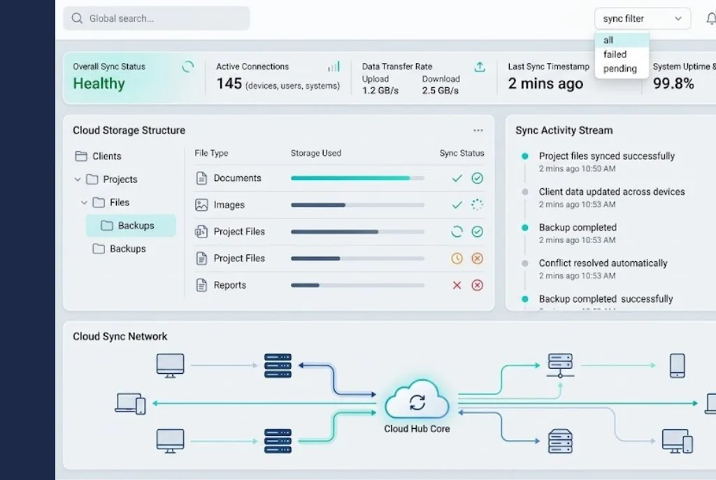Click the 2.5 GB/s download rate value

pos(441,90)
